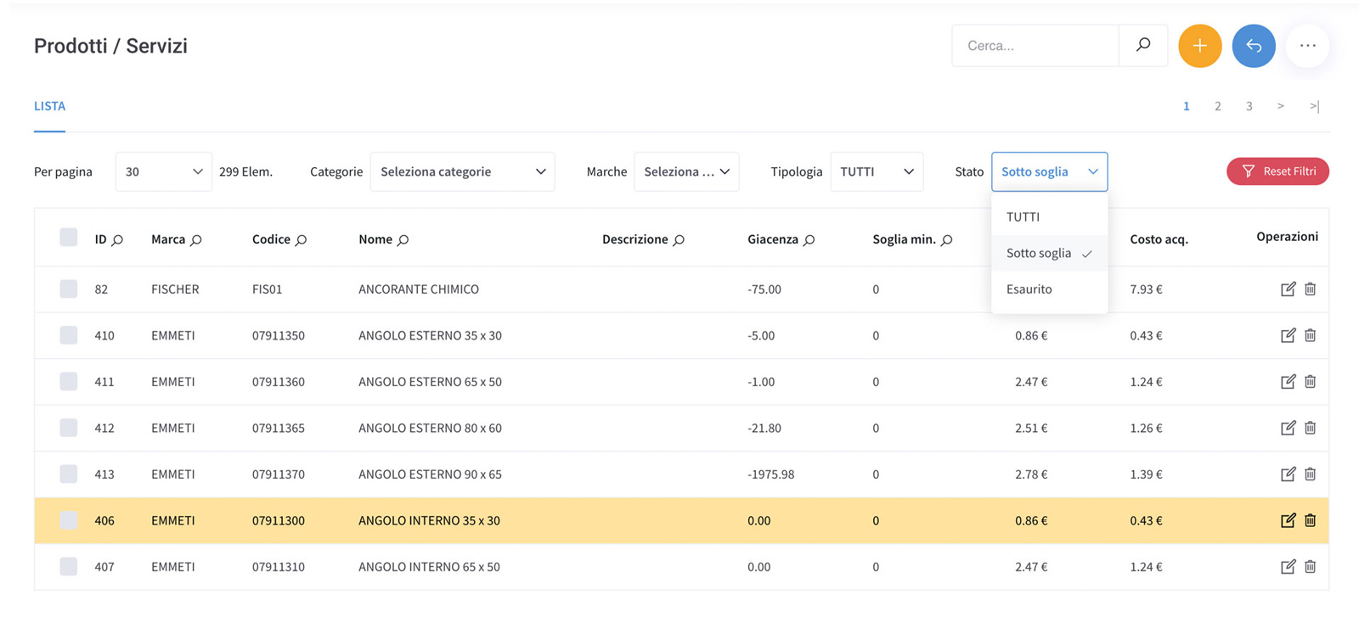The height and width of the screenshot is (634, 1359).
Task: Check the row with ID 410
Action: click(69, 335)
